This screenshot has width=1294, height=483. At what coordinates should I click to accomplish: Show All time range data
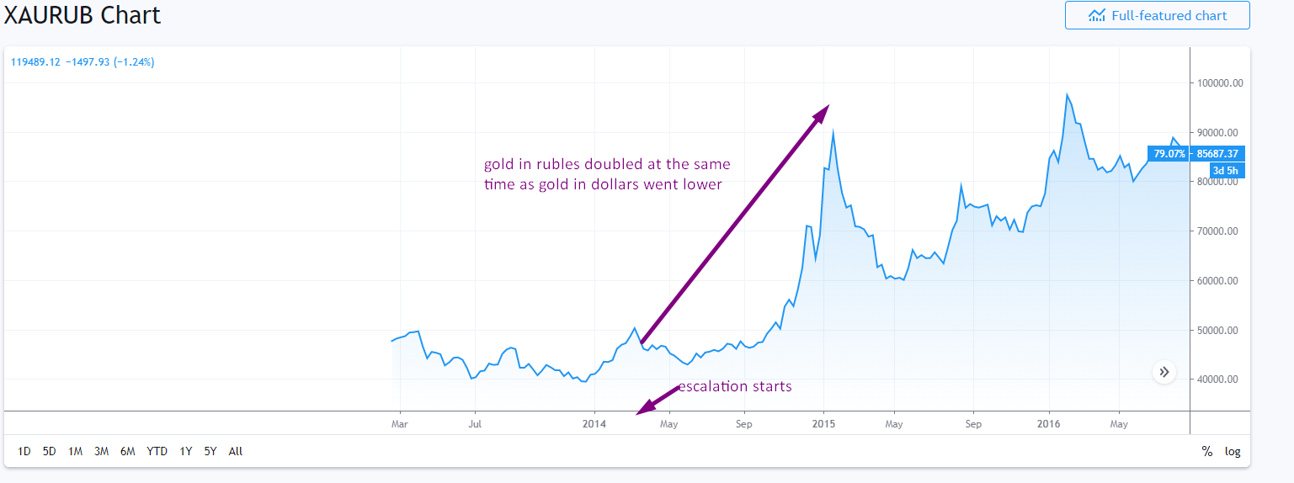click(x=236, y=451)
